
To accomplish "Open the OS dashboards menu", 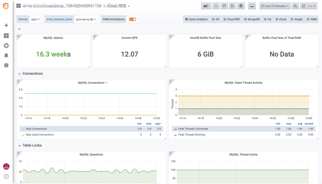I will point(216,19).
